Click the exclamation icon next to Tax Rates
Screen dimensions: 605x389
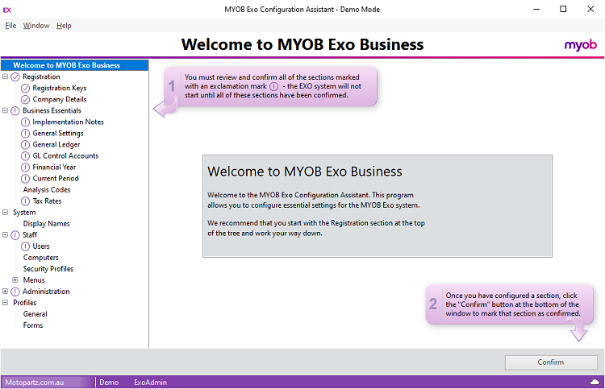pyautogui.click(x=25, y=201)
